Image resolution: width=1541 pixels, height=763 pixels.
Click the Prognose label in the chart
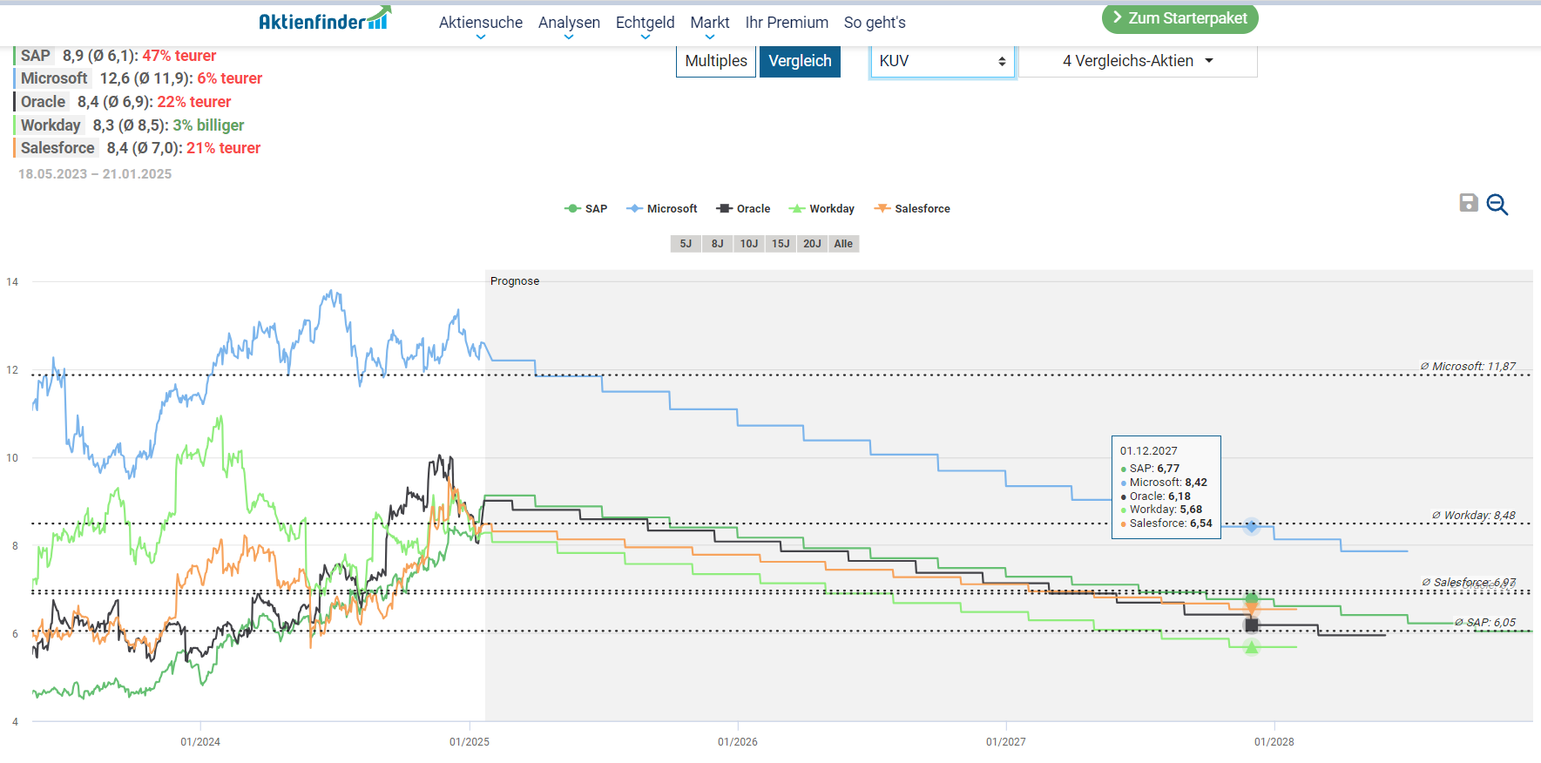point(515,281)
